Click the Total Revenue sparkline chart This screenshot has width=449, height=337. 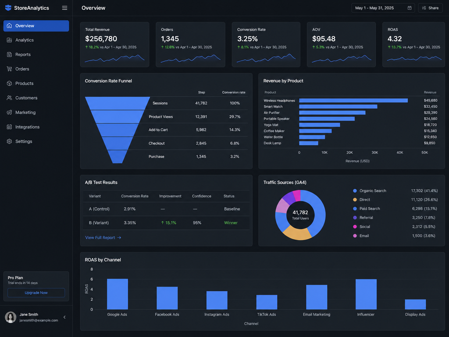(x=114, y=58)
